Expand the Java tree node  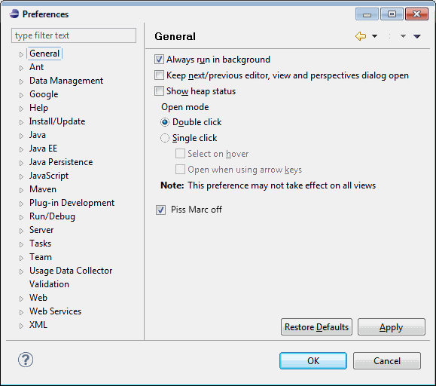pos(21,136)
